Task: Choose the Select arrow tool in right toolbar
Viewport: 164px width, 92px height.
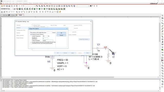Action: 162,15
